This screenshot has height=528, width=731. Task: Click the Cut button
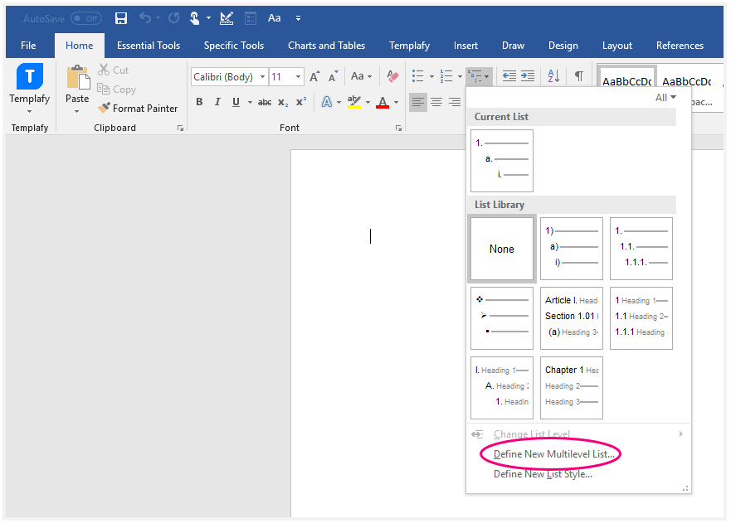[114, 70]
